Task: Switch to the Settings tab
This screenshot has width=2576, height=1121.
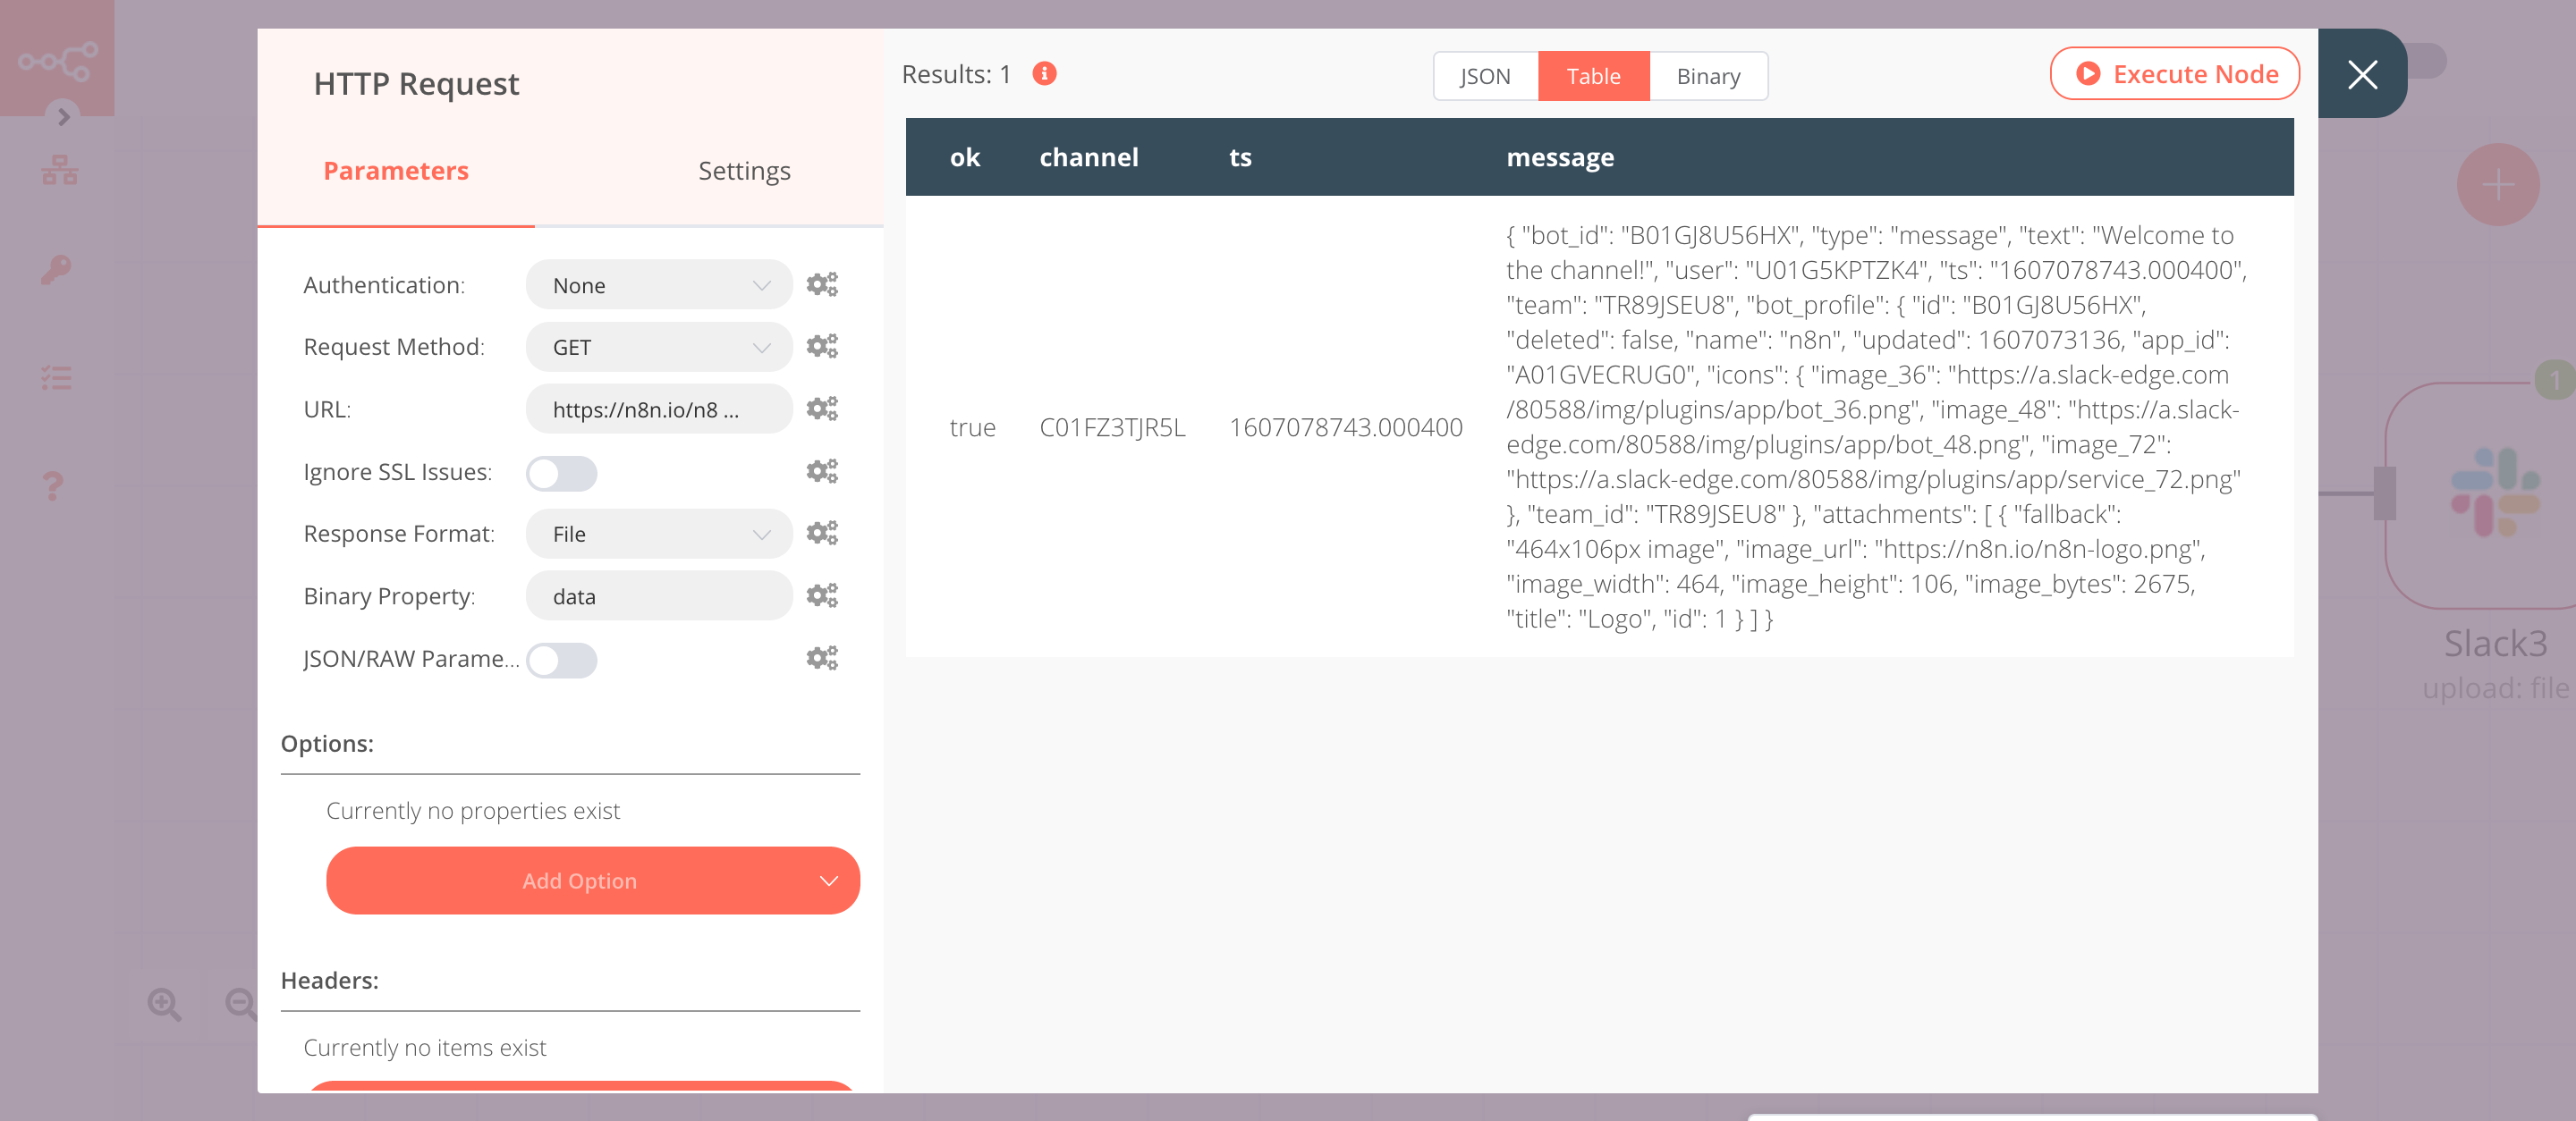Action: (744, 170)
